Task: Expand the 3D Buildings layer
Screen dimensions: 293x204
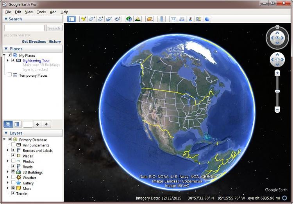Action: 8,172
